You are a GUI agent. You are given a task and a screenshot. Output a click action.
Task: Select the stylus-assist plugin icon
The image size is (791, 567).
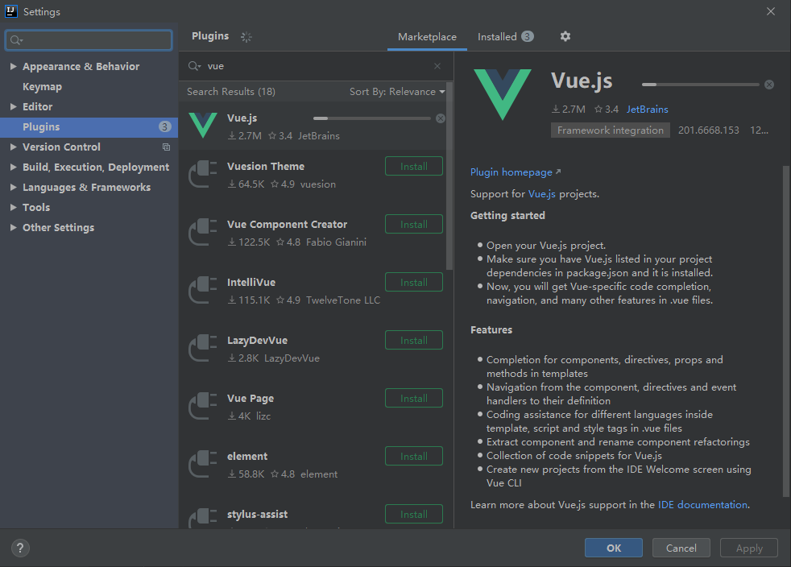coord(203,518)
